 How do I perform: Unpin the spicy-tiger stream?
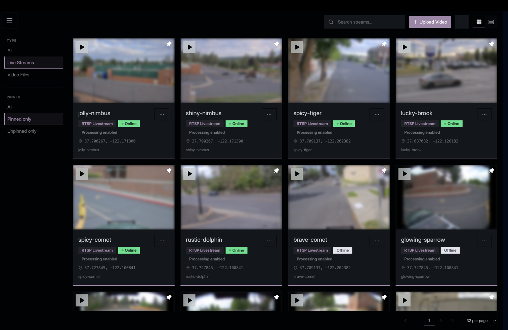[x=384, y=44]
